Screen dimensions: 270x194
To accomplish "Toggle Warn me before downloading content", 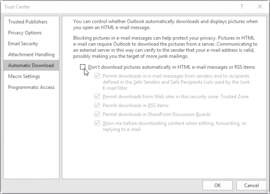I will tap(97, 123).
